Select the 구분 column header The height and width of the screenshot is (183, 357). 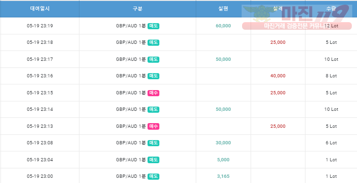[x=138, y=9]
